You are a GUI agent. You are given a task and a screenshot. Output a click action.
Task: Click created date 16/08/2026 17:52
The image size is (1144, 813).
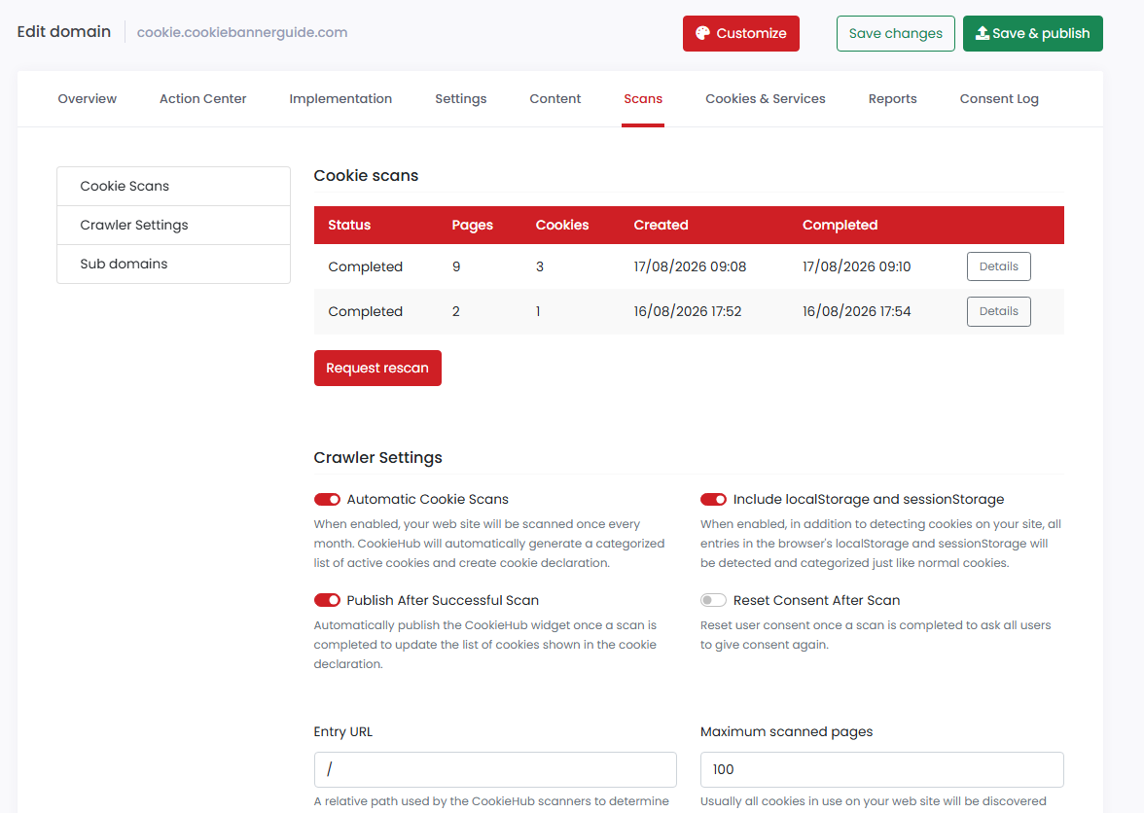click(x=687, y=311)
